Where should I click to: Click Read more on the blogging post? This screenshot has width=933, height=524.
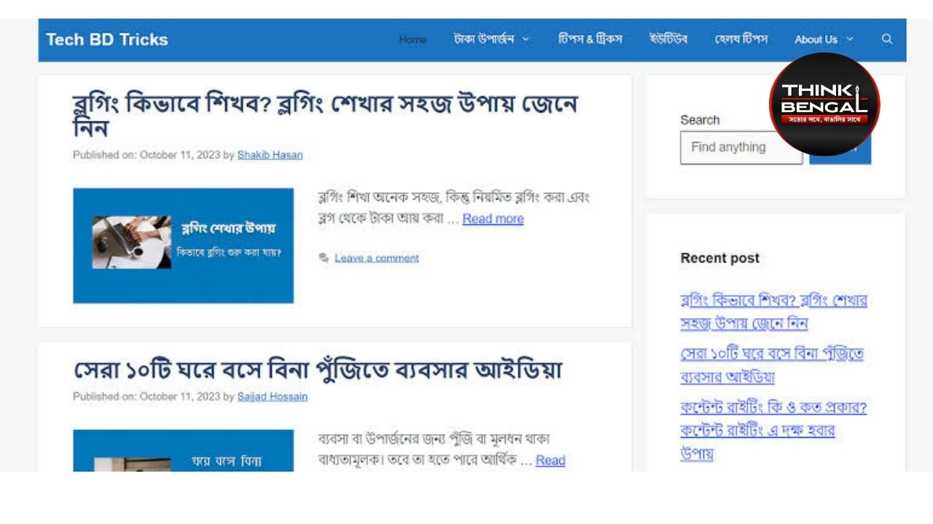click(x=493, y=219)
